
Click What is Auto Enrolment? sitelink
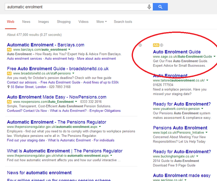[68, 111]
